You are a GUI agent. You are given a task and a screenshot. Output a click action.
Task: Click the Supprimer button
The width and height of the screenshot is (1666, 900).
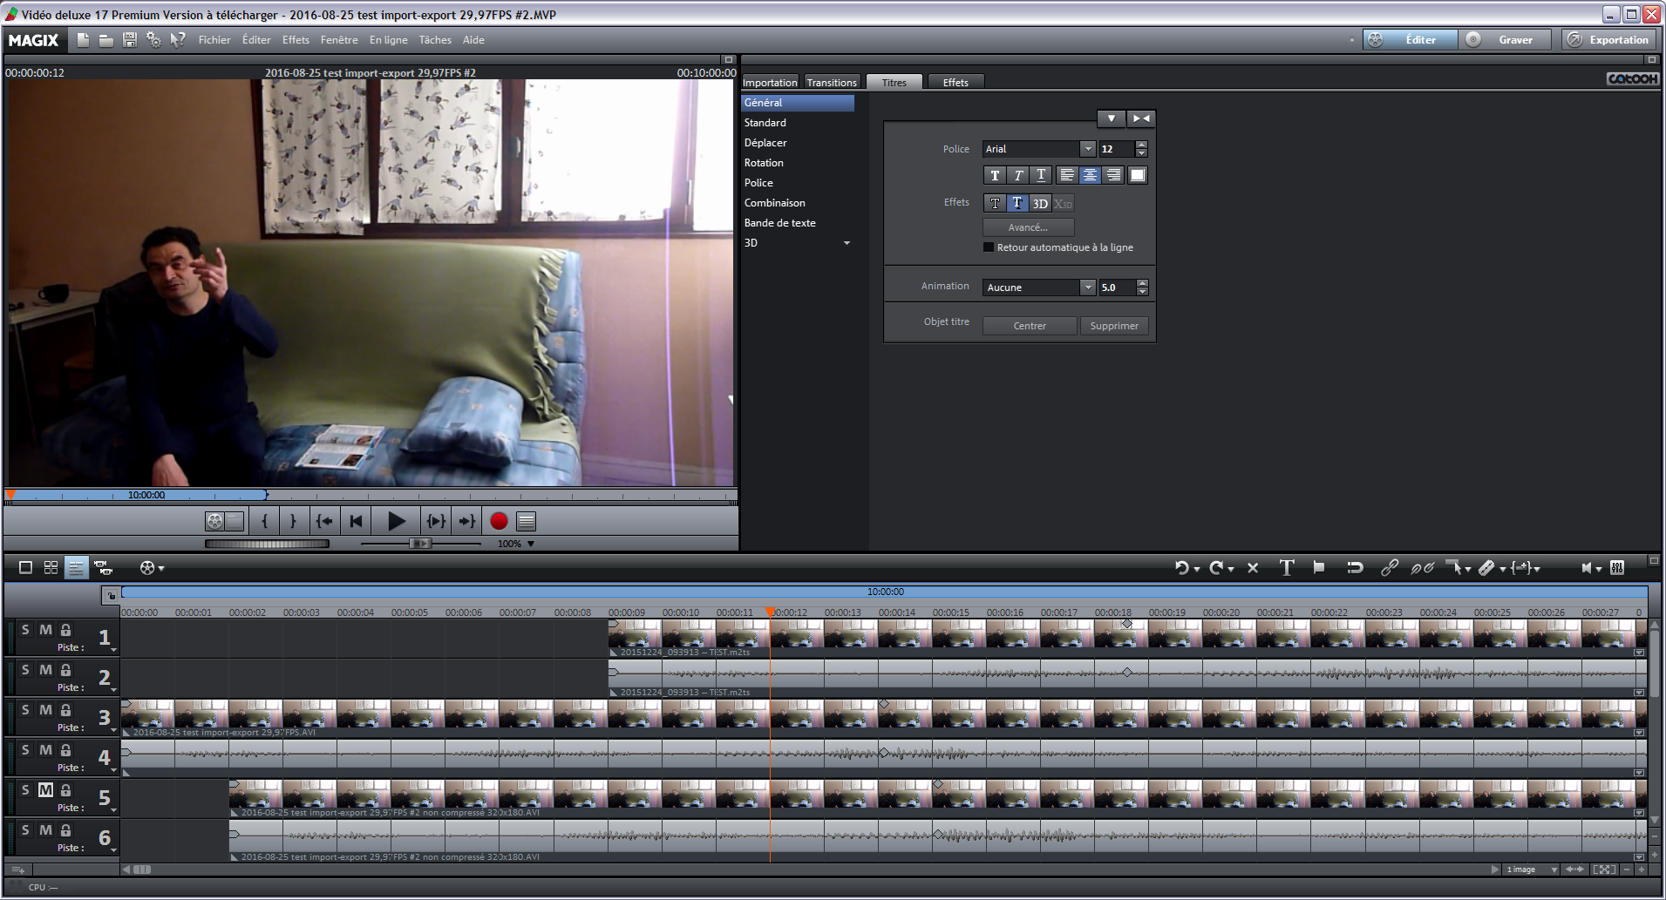(1114, 326)
